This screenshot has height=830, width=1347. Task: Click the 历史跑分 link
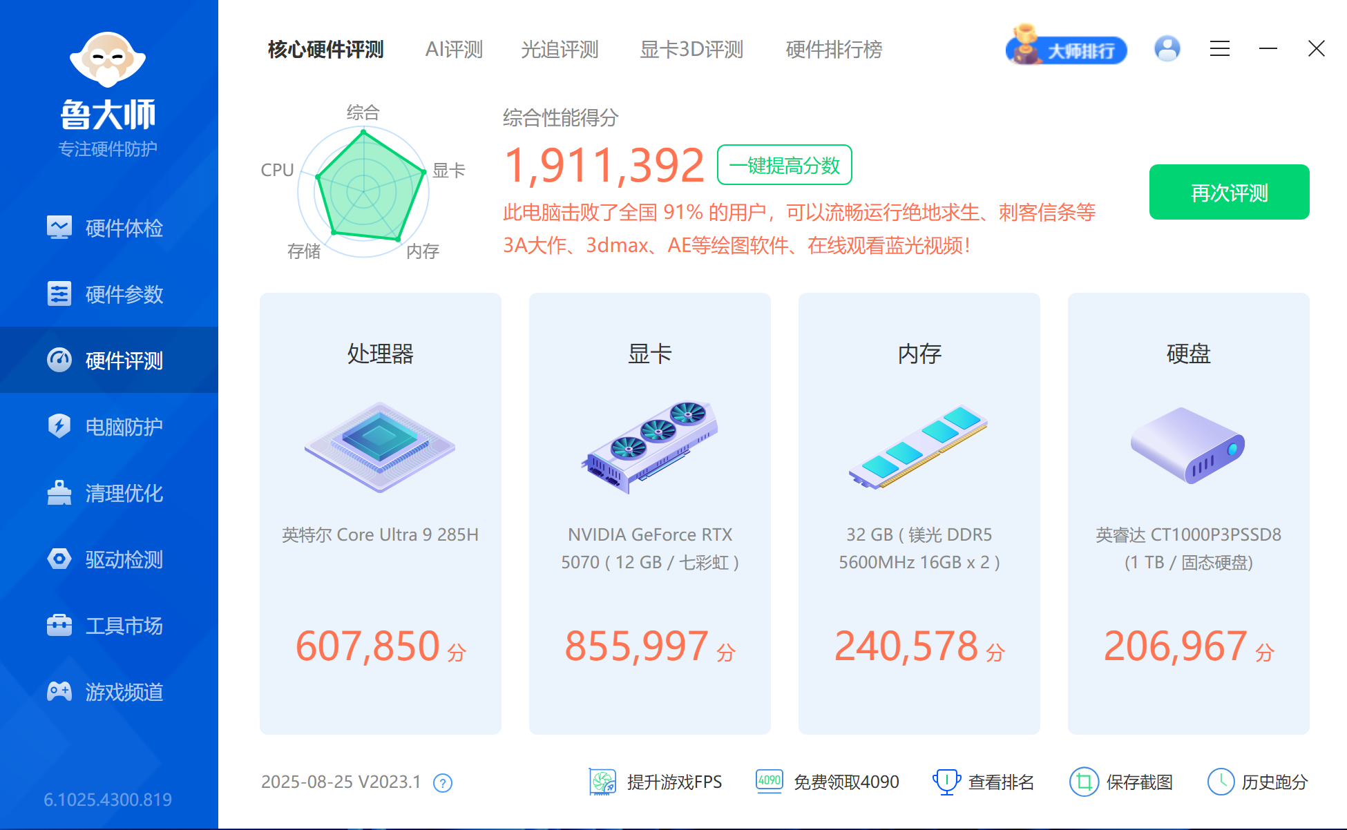(x=1258, y=782)
